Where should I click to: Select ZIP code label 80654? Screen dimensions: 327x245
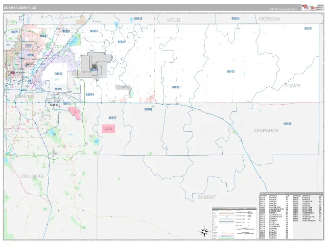coord(236,18)
